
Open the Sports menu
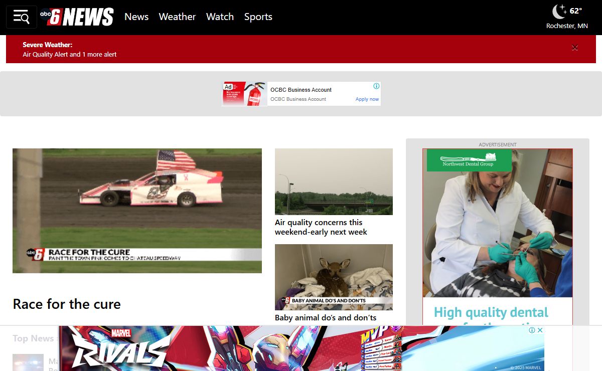[x=258, y=17]
